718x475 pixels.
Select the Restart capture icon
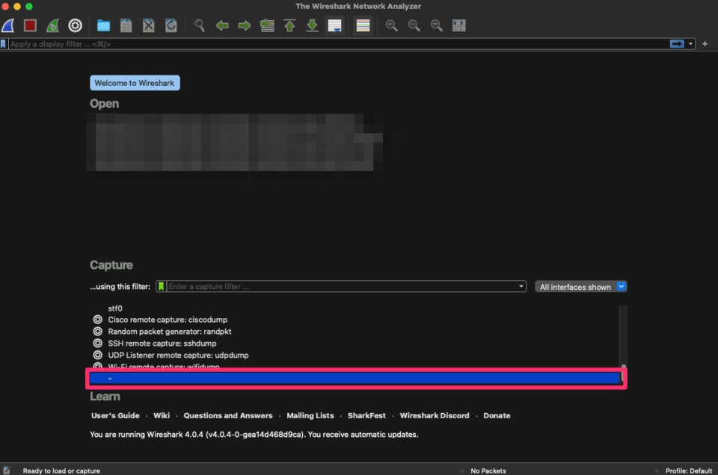pos(52,25)
